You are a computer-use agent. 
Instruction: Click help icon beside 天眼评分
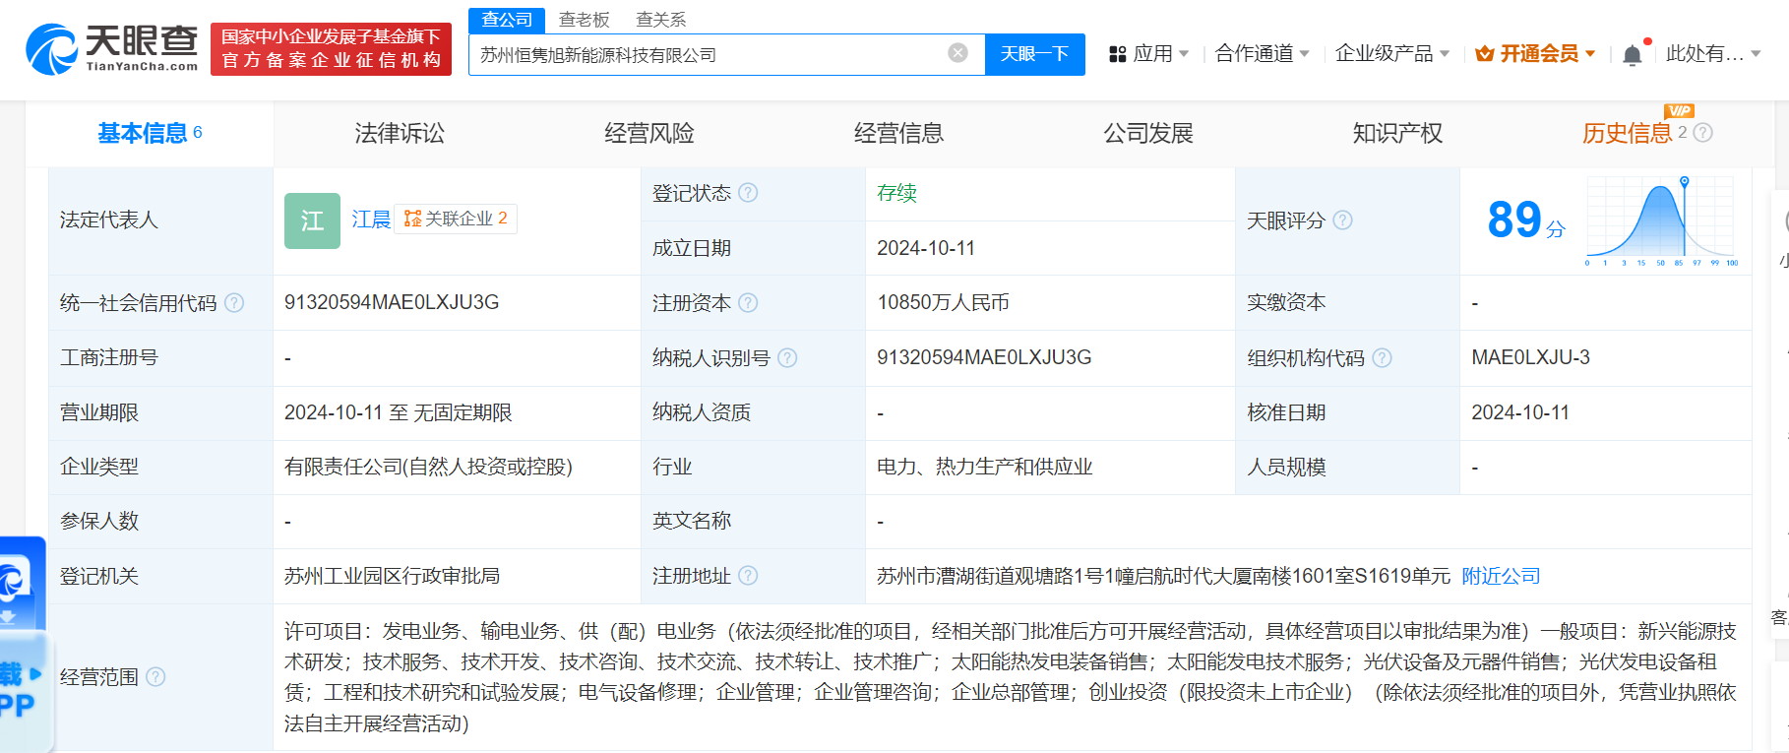point(1342,220)
